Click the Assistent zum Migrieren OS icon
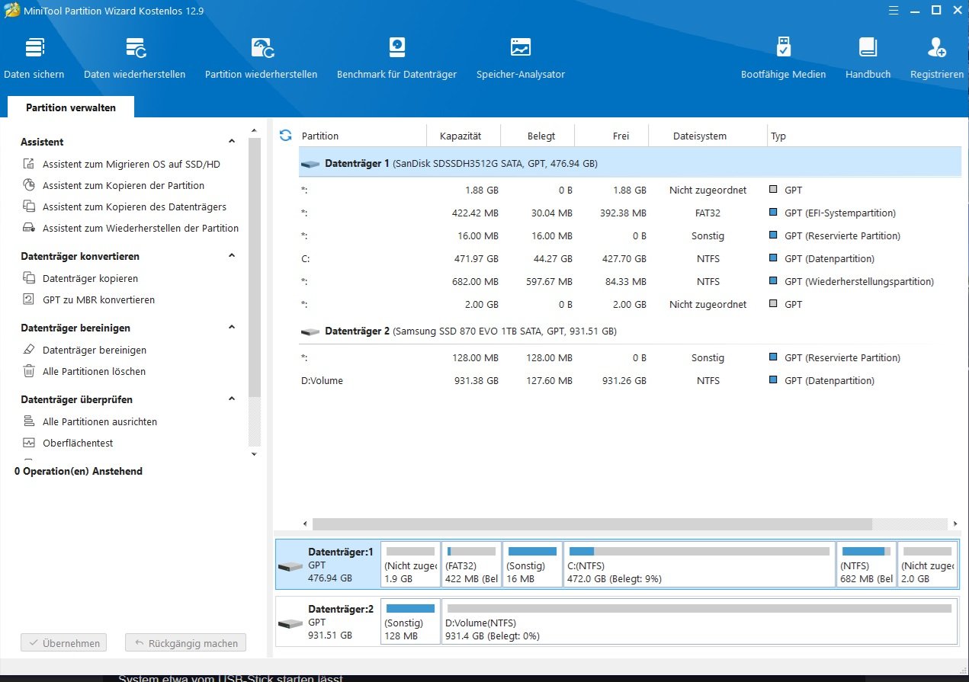This screenshot has height=682, width=969. pos(29,164)
